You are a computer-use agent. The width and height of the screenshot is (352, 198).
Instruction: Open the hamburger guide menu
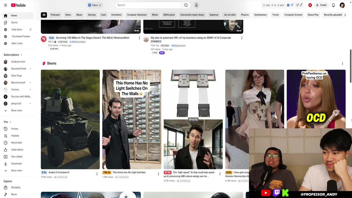coord(5,5)
